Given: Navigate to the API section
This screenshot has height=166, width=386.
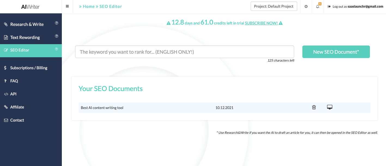Looking at the screenshot, I should pyautogui.click(x=13, y=94).
